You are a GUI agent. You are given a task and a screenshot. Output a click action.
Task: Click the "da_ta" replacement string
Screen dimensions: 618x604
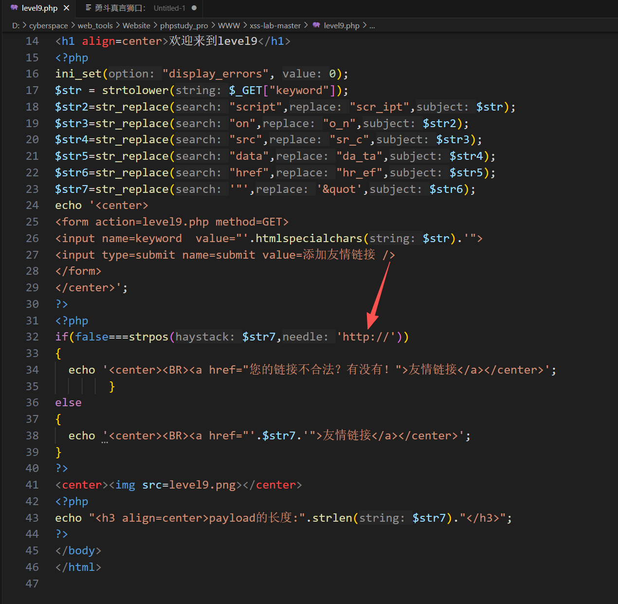tap(360, 156)
